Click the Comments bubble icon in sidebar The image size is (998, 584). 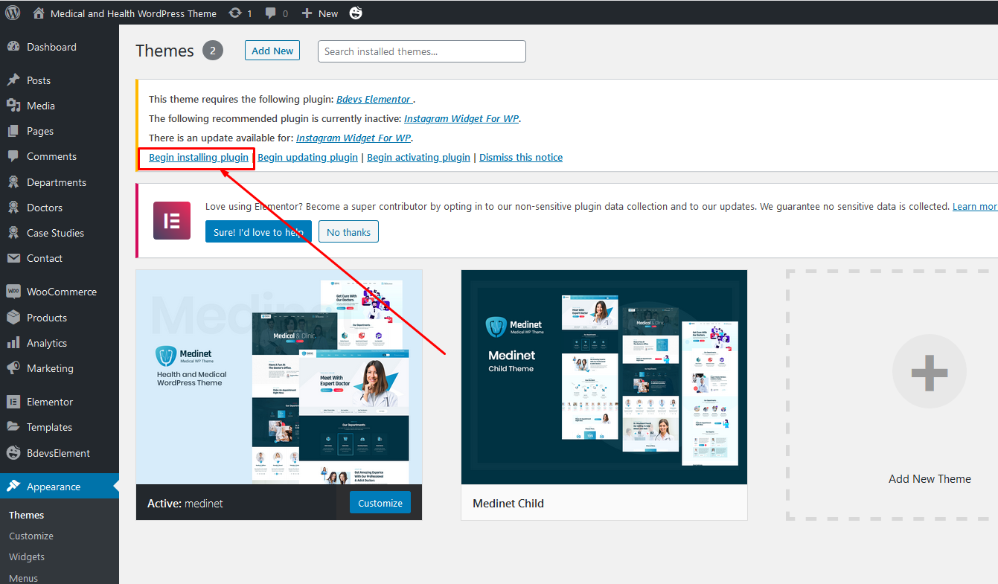13,156
